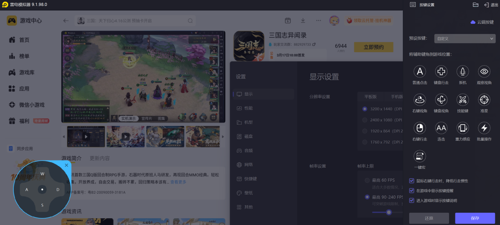Select the 3200 x 1440 resolution radio button
500x225 pixels.
[x=365, y=109]
